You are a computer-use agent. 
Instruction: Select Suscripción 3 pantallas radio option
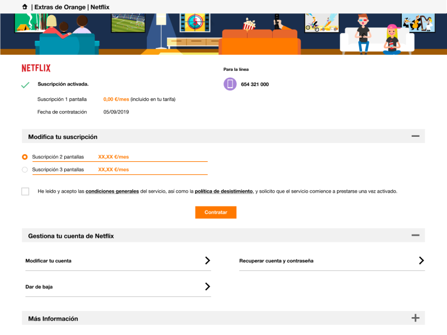coord(25,170)
